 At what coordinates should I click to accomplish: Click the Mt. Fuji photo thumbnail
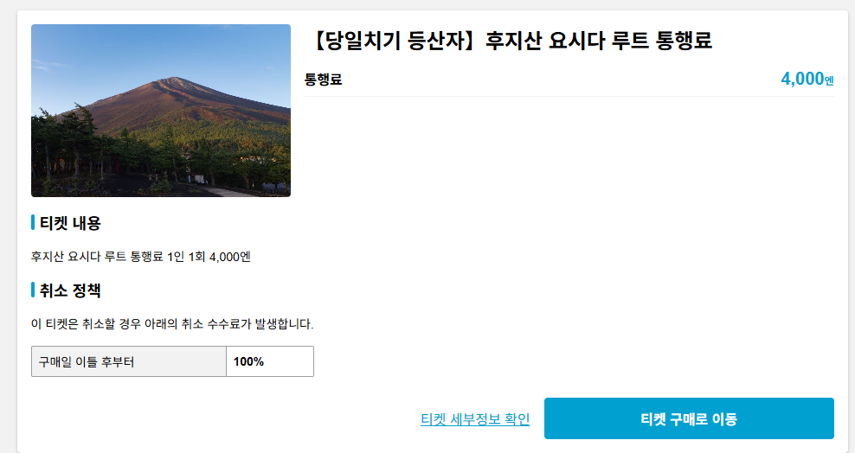161,111
